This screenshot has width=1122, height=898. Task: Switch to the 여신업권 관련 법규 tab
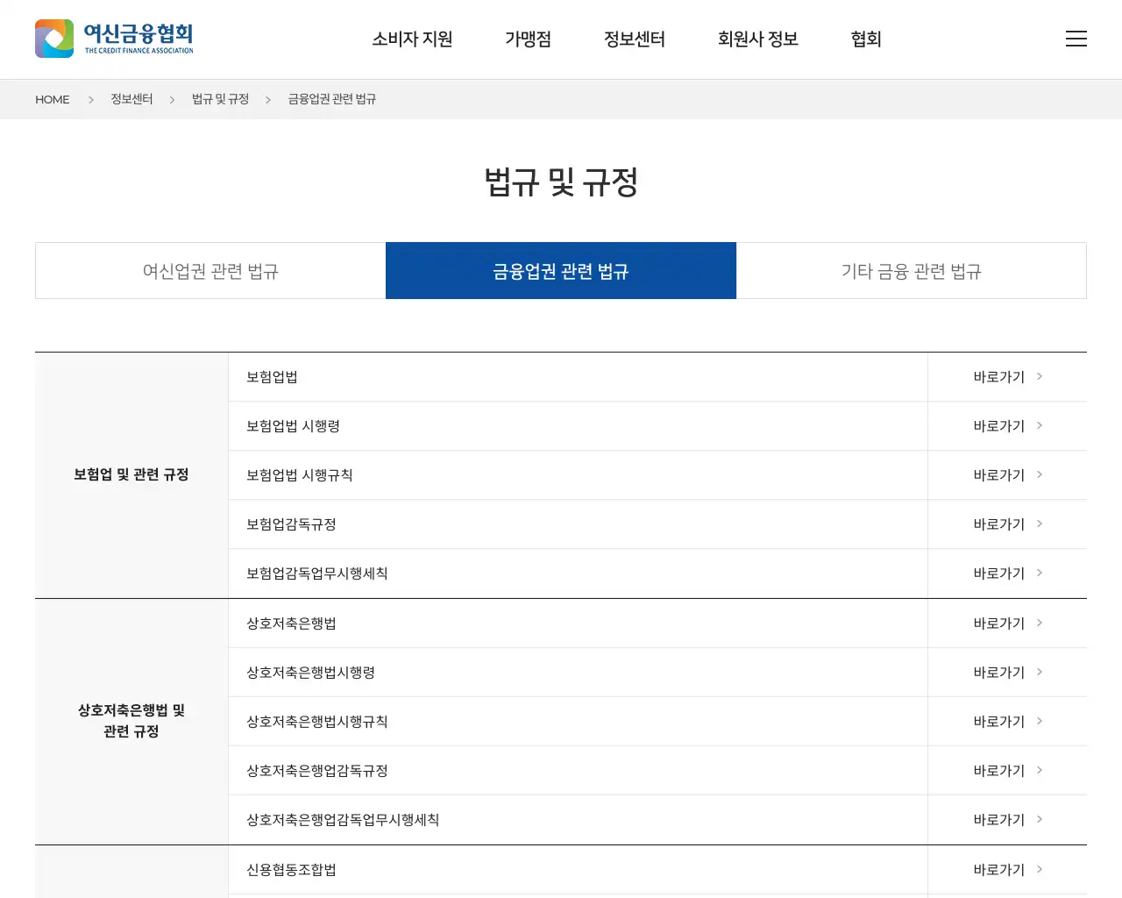pyautogui.click(x=210, y=271)
